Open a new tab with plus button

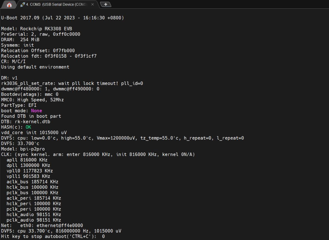click(106, 4)
